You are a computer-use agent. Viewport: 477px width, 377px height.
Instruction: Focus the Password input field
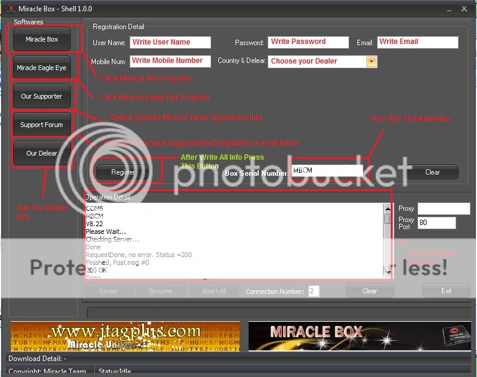point(308,42)
